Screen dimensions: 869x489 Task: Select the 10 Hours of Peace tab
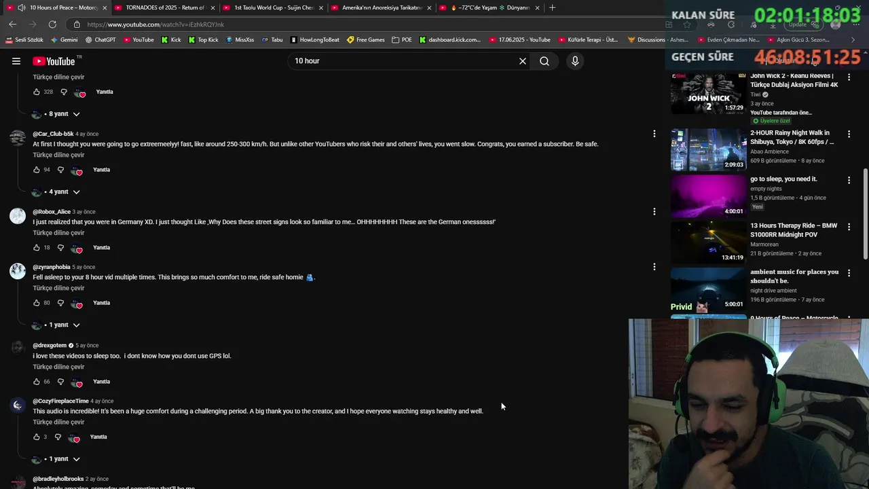pyautogui.click(x=58, y=7)
